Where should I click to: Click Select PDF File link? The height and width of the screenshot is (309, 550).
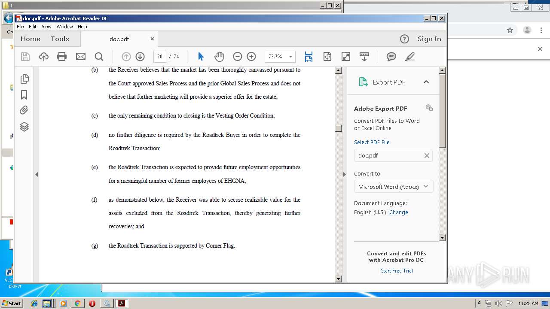tap(372, 142)
